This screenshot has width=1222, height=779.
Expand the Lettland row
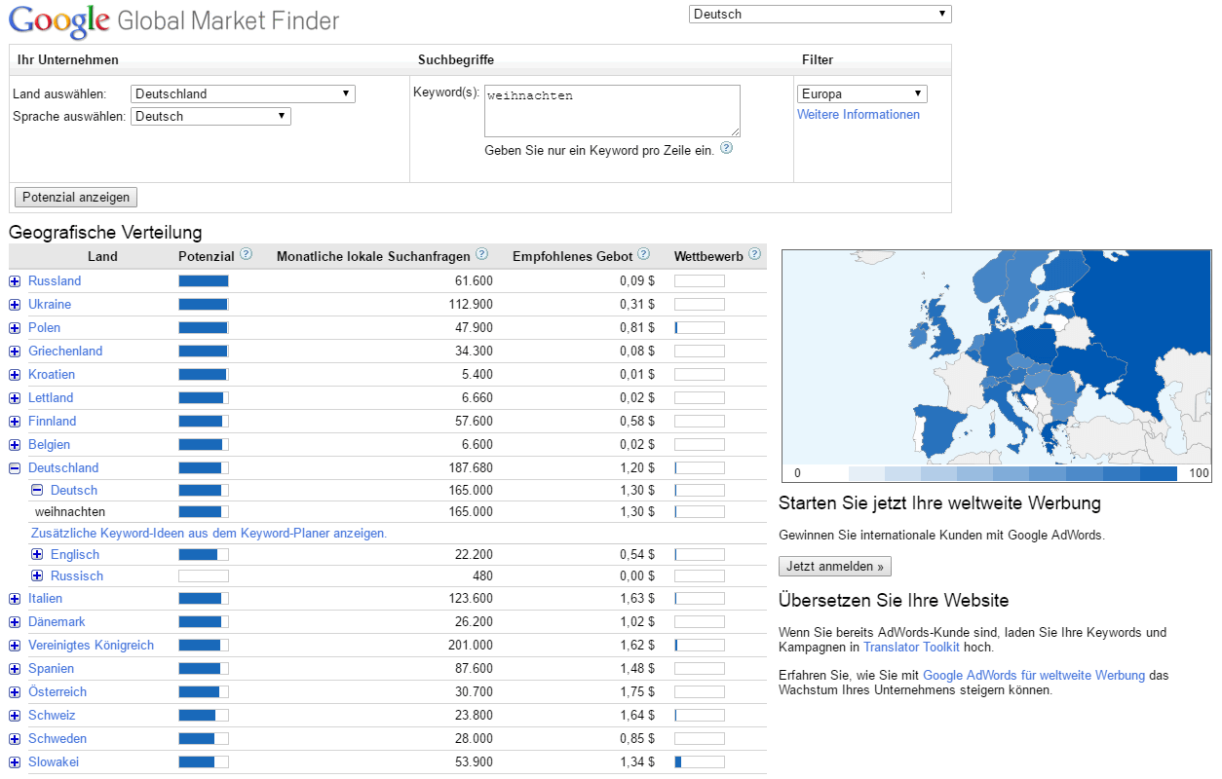15,398
